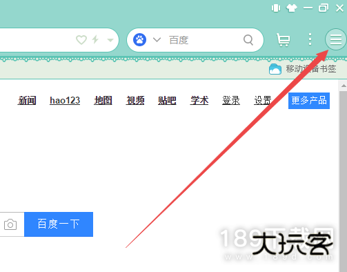This screenshot has width=347, height=272.
Task: Click the 百度一下 search button
Action: tap(59, 224)
